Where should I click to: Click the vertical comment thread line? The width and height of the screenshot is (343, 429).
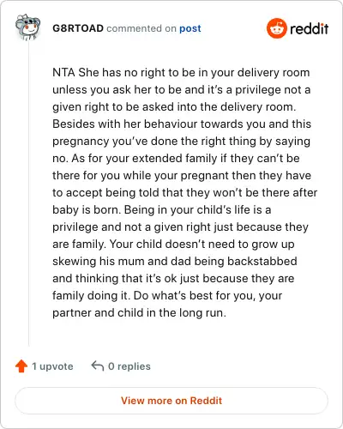tap(28, 193)
